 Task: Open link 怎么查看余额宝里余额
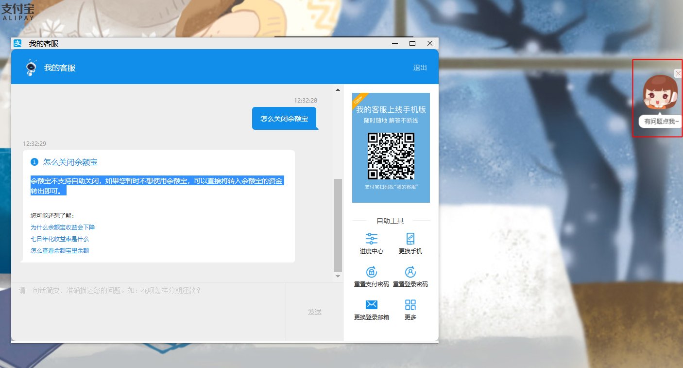point(60,251)
